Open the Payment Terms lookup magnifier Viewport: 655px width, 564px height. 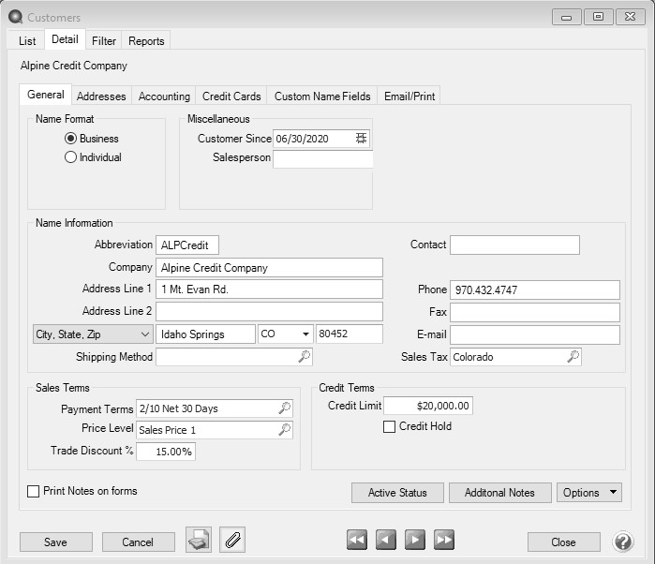(x=285, y=408)
